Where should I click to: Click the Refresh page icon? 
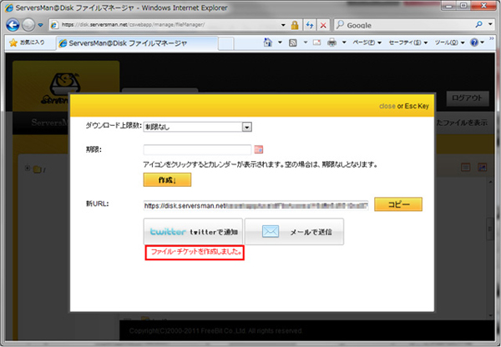click(310, 25)
